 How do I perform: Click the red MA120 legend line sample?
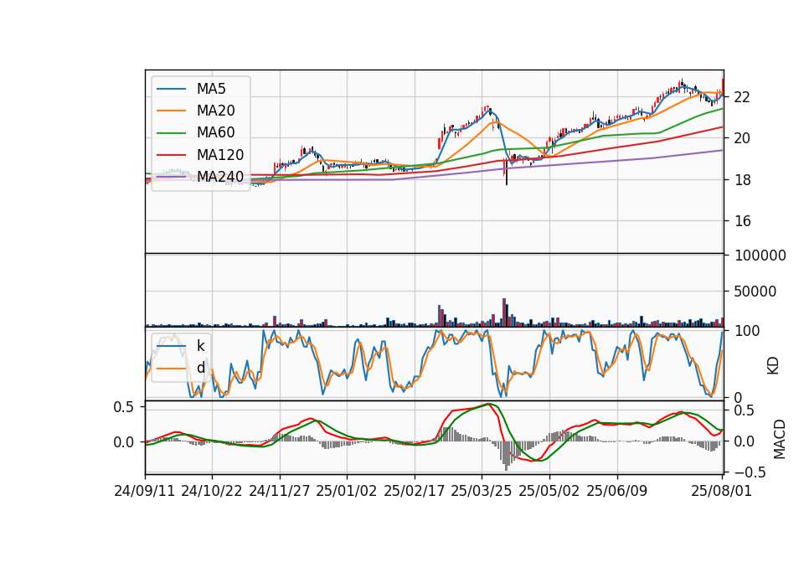(x=171, y=155)
